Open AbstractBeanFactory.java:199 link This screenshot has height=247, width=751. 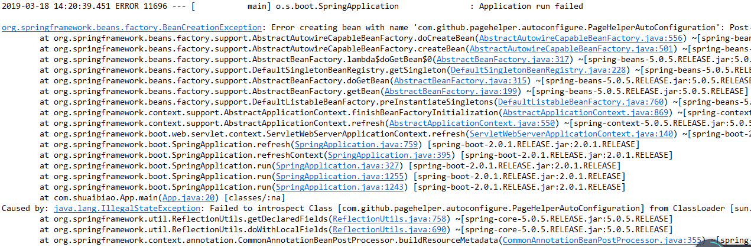click(452, 91)
